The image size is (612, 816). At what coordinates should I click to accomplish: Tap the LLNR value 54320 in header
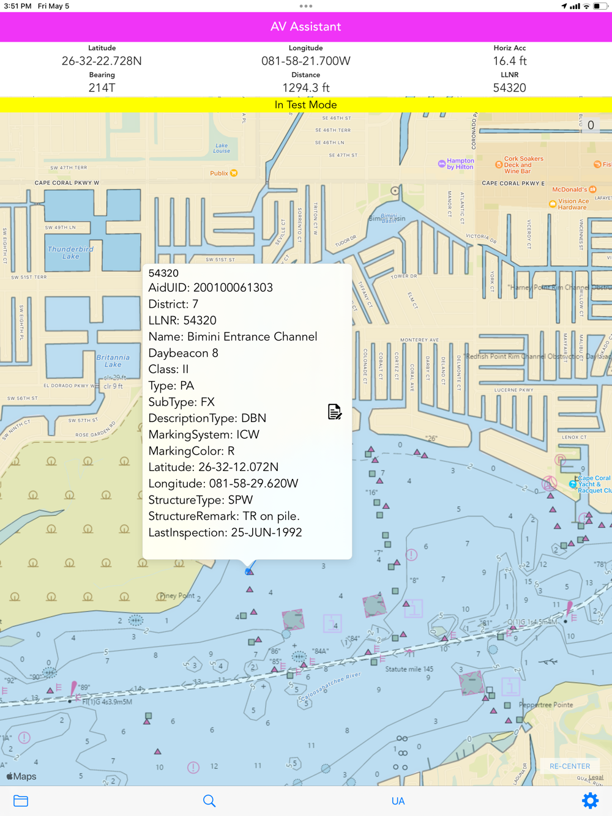pyautogui.click(x=510, y=87)
